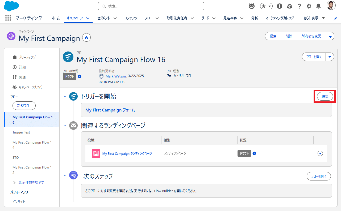Viewport: 341px width, 211px height.
Task: Click the 次のステップ list icon
Action: click(x=73, y=175)
